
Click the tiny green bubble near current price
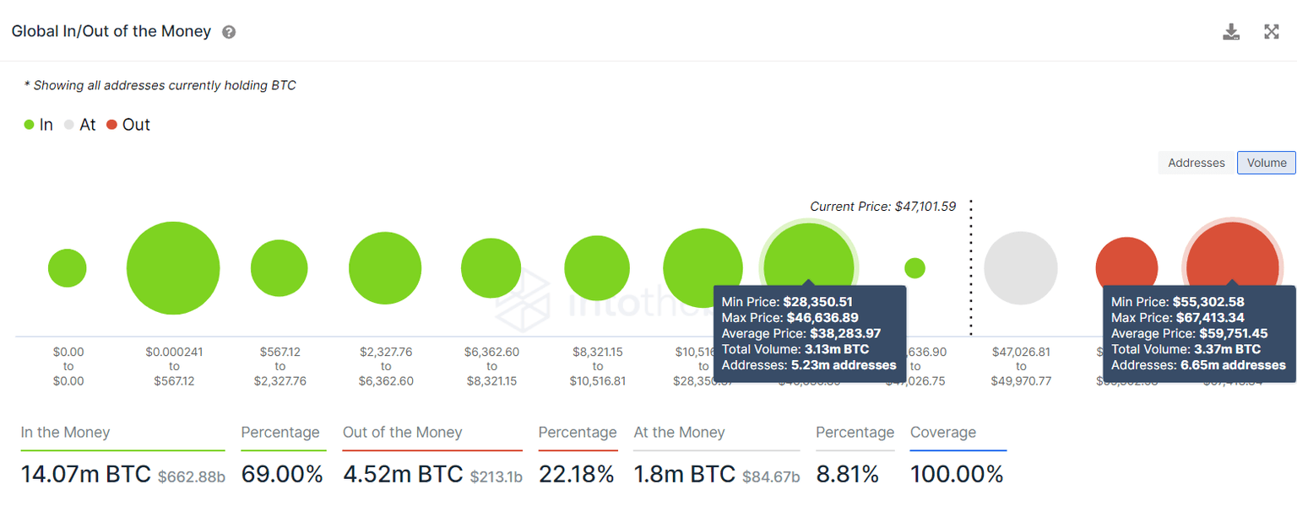(914, 268)
